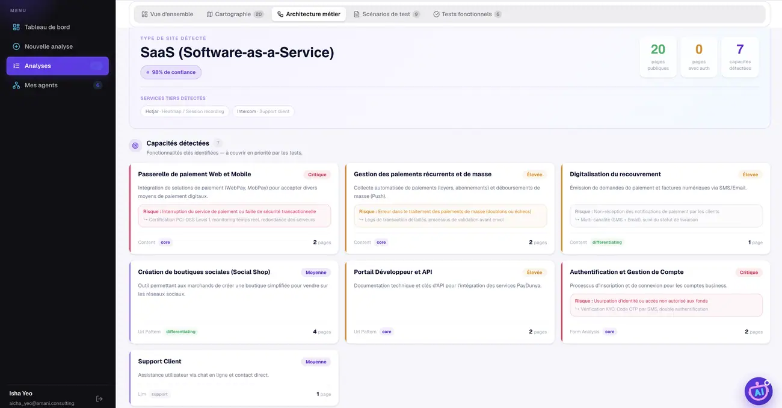Viewport: 782px width, 408px height.
Task: Click Moyenne badge on Création de boutiques sociales
Action: pos(316,272)
